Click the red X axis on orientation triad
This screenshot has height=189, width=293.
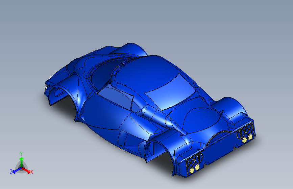click(x=27, y=170)
